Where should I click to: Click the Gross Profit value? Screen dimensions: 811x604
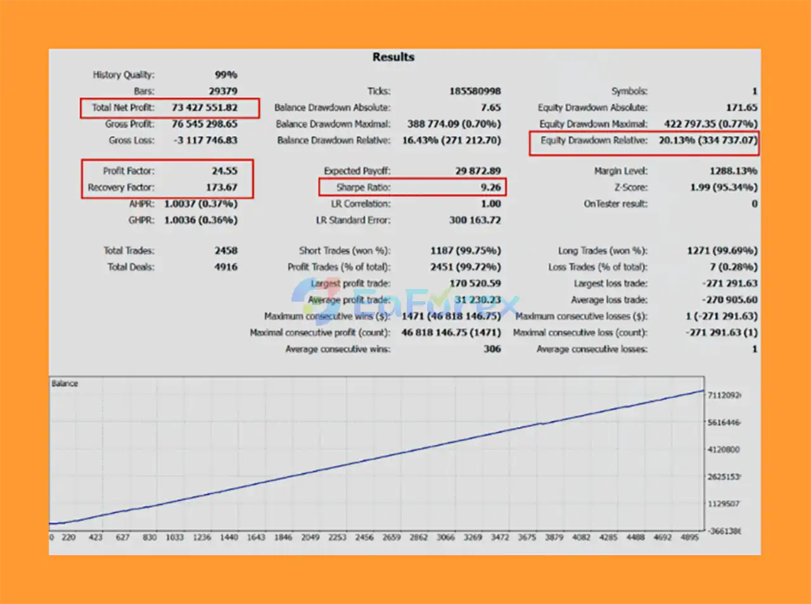pos(204,124)
